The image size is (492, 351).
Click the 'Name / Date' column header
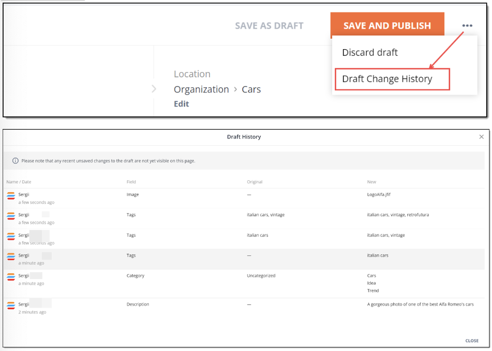click(x=19, y=181)
